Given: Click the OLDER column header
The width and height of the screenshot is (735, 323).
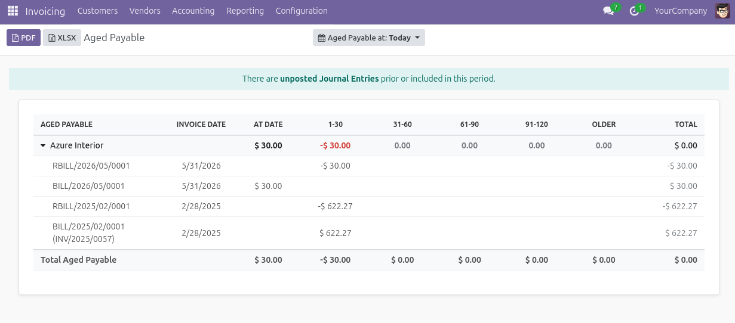Looking at the screenshot, I should pyautogui.click(x=604, y=125).
